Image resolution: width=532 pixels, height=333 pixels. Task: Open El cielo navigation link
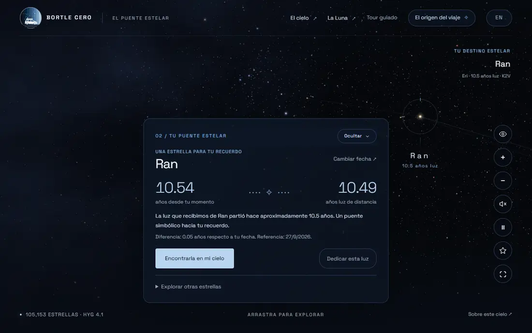click(x=303, y=18)
